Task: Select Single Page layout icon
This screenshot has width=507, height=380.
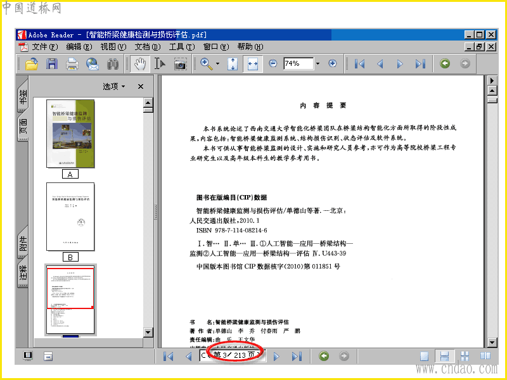Action: 424,356
